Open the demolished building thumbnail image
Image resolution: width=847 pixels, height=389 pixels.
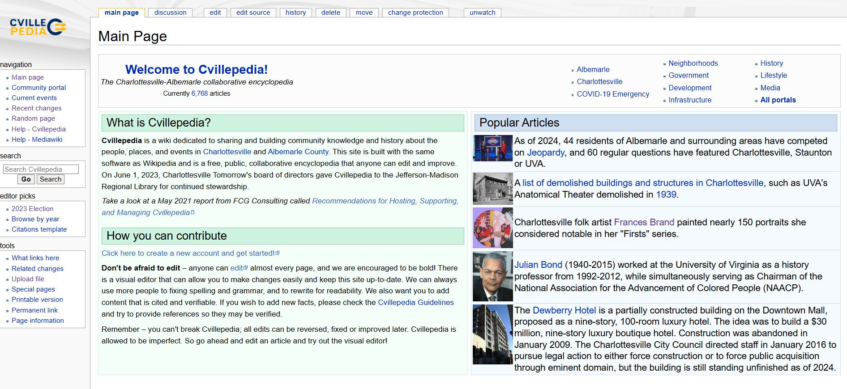[x=492, y=189]
